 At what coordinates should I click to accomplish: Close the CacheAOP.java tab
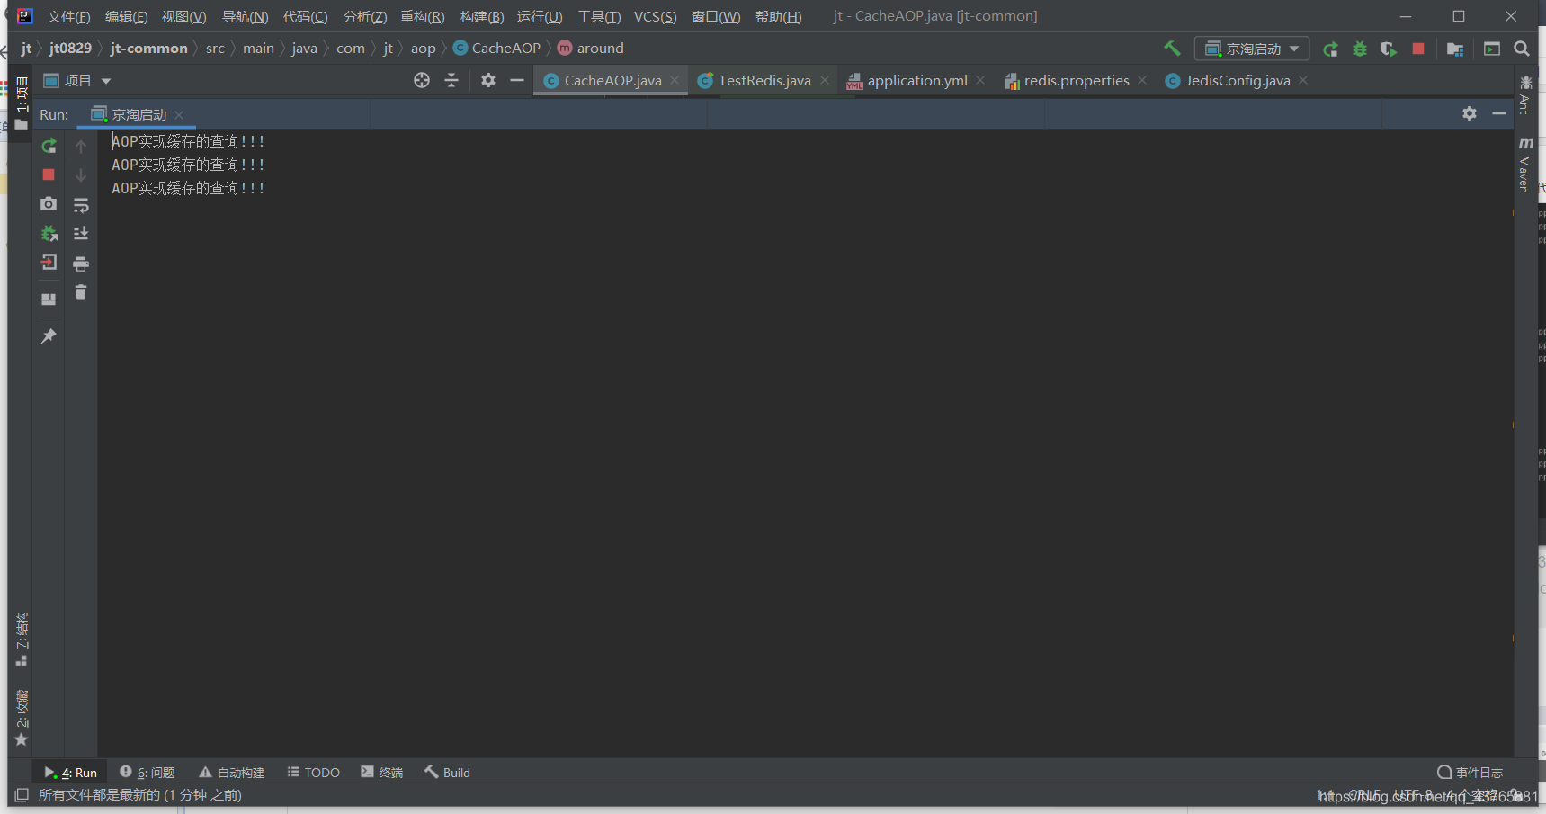tap(675, 80)
